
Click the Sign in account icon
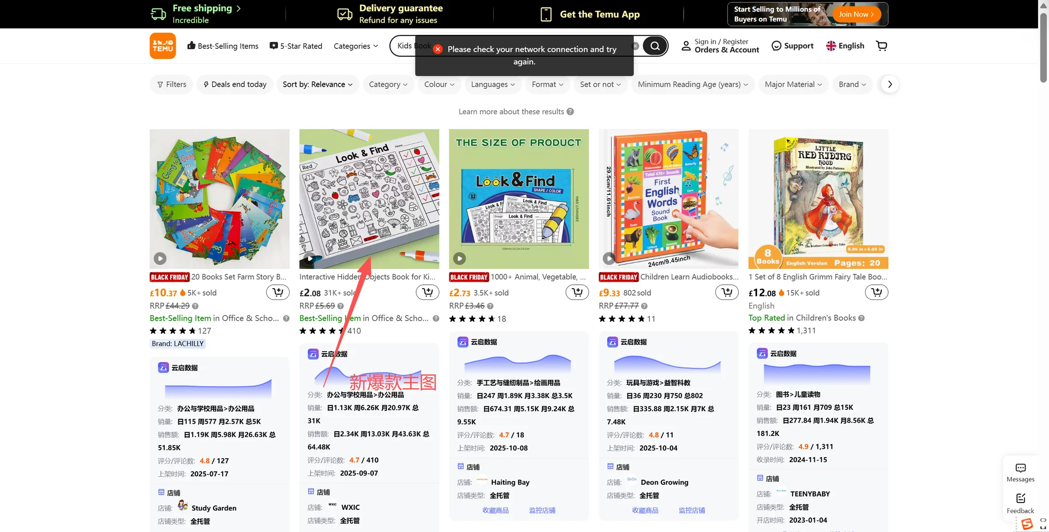(x=686, y=46)
